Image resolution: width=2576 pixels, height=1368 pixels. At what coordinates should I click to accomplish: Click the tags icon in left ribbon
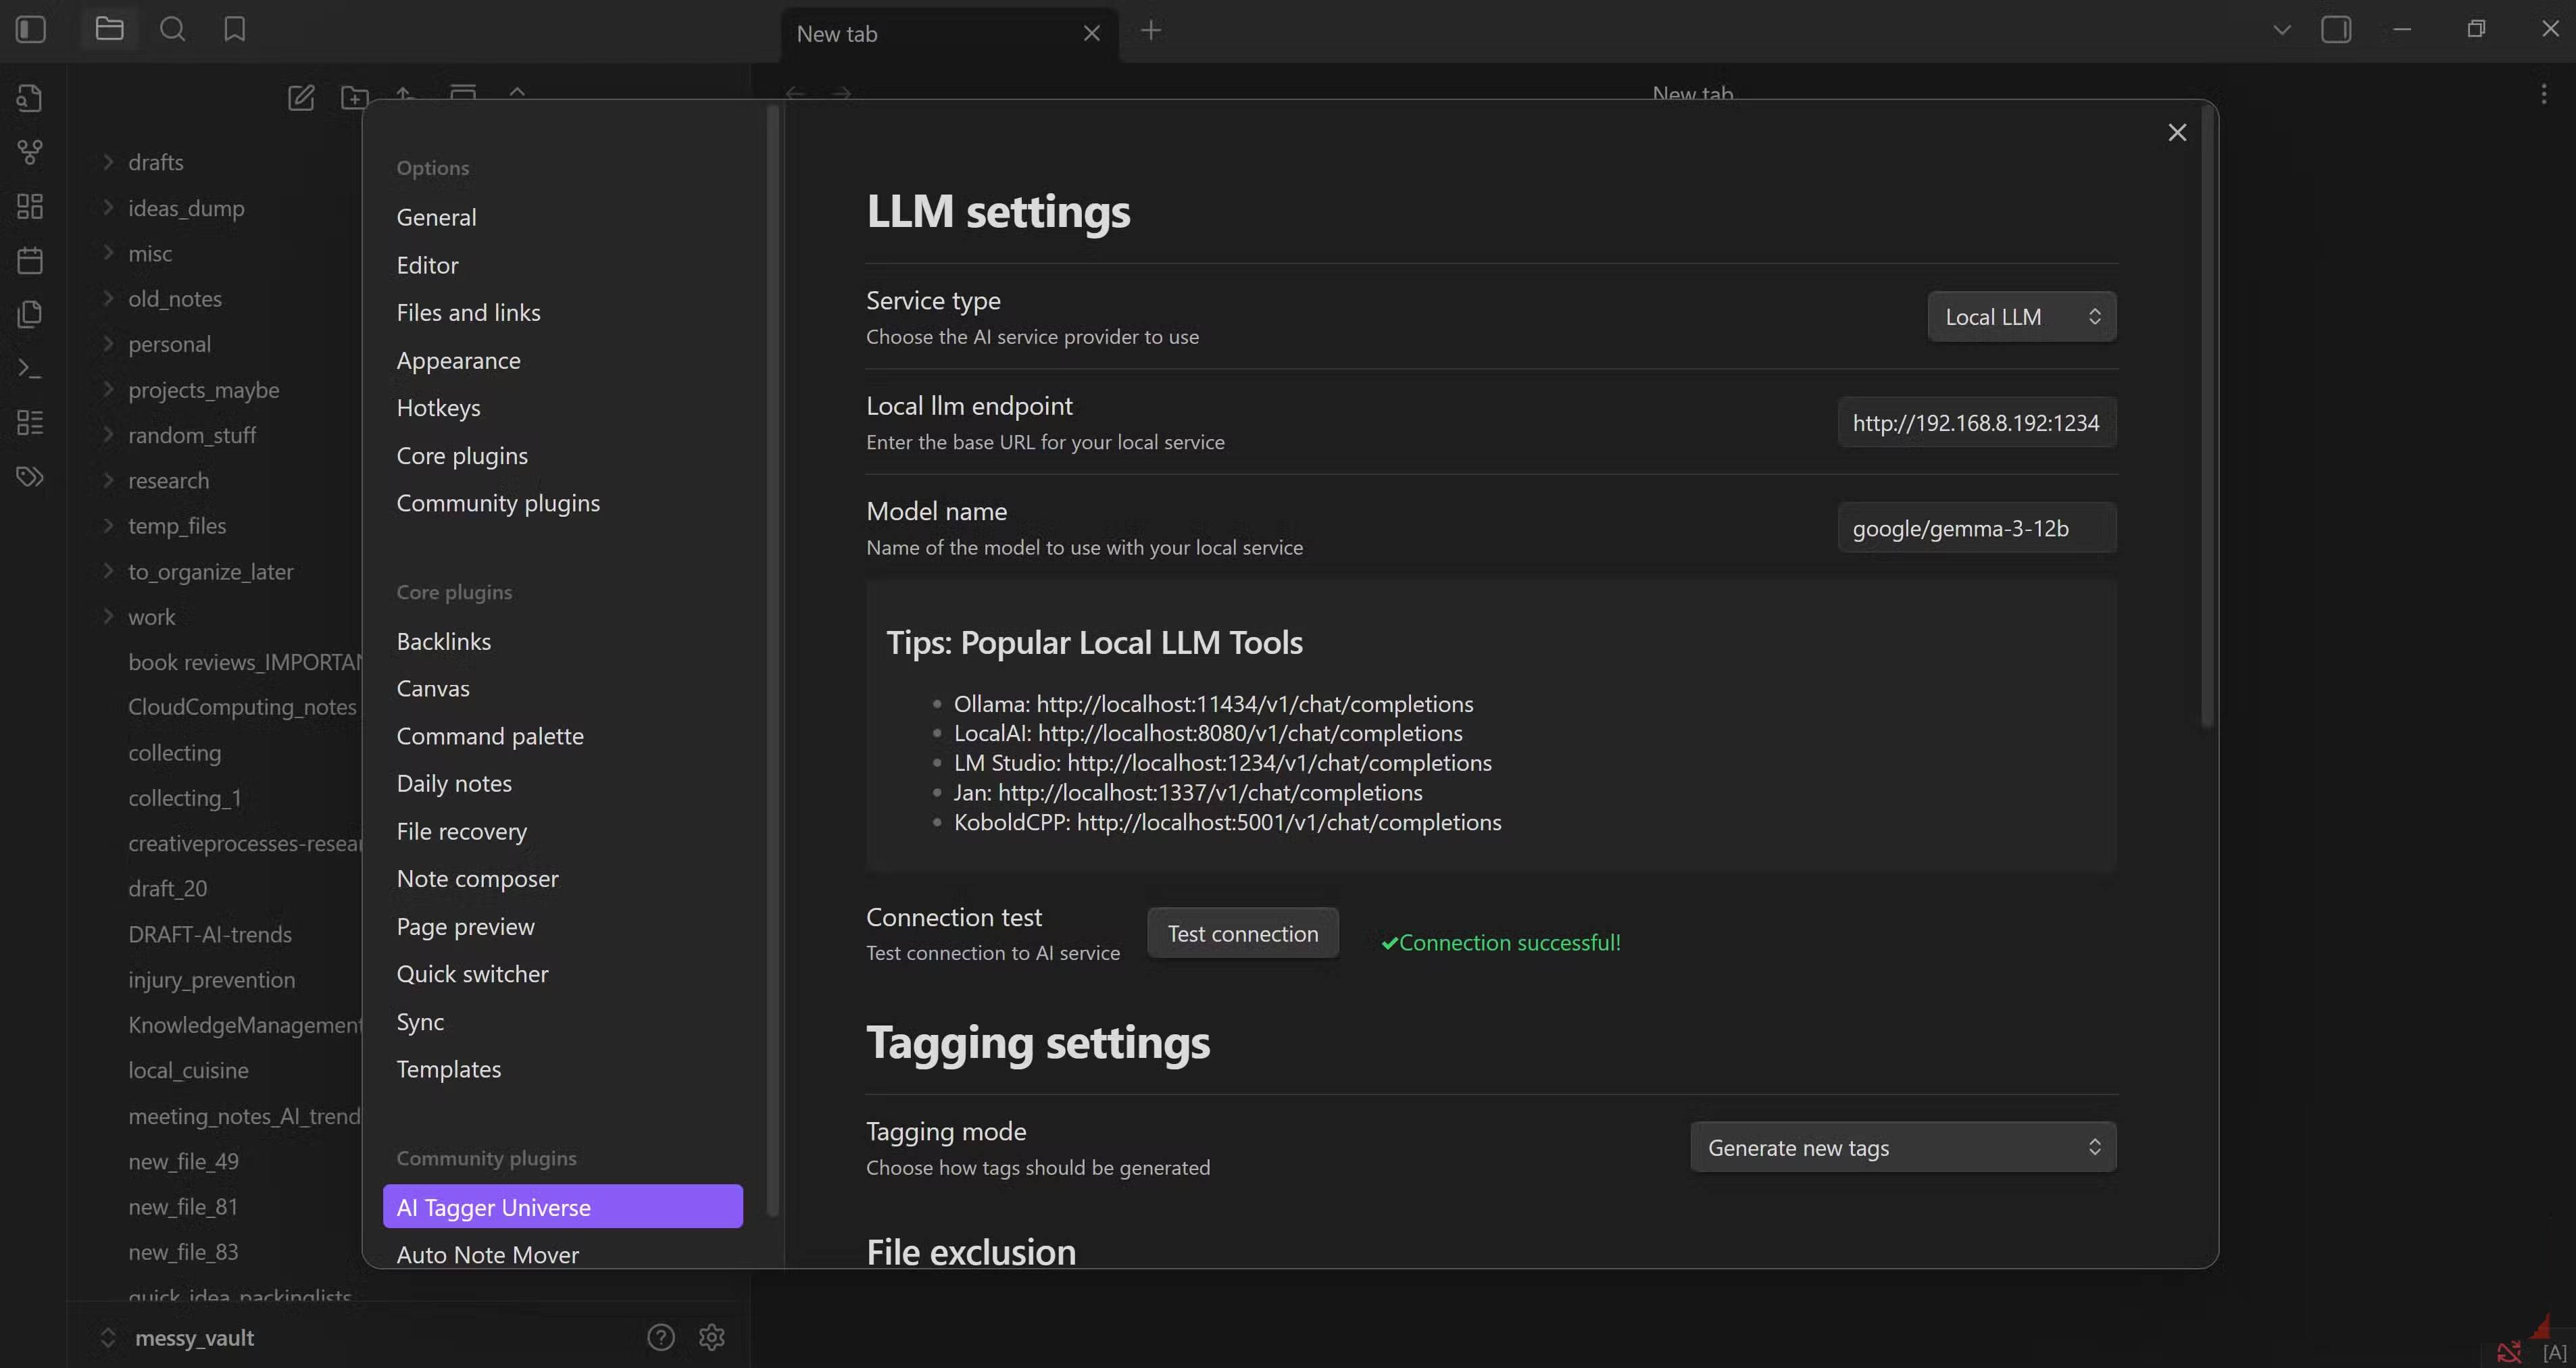30,477
